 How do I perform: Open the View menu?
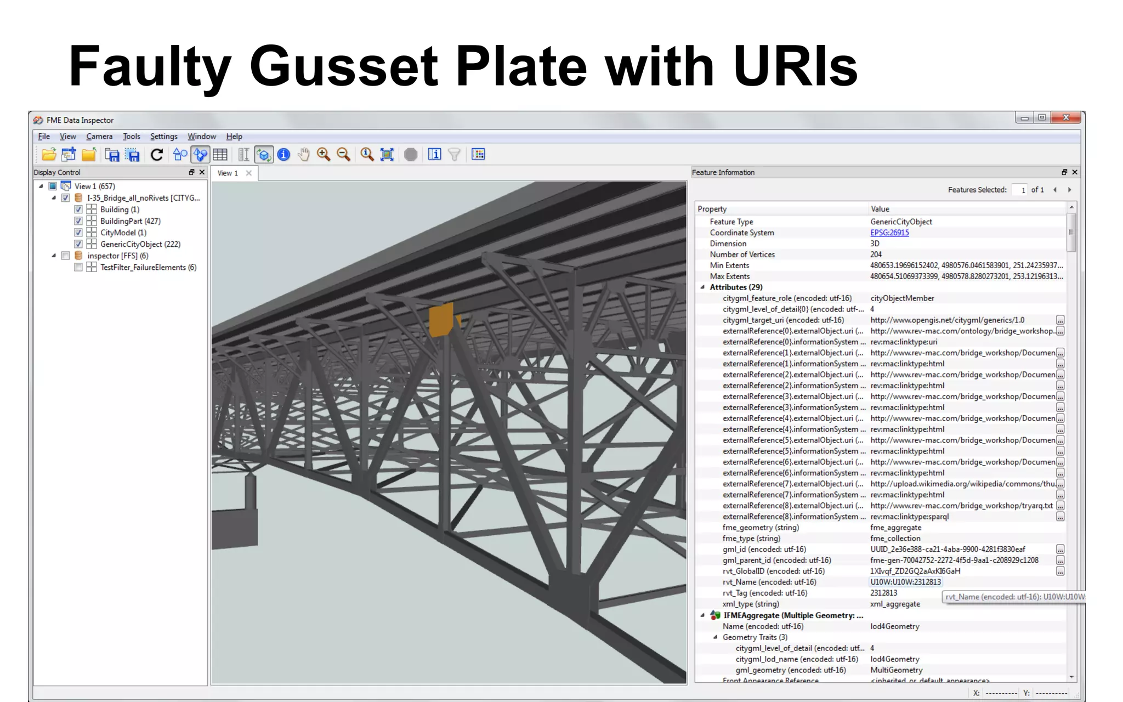coord(68,137)
